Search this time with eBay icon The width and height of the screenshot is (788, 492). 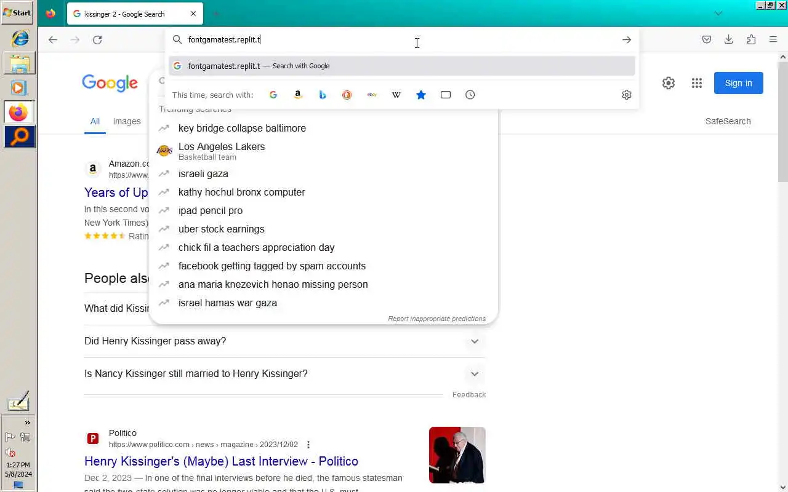click(372, 95)
